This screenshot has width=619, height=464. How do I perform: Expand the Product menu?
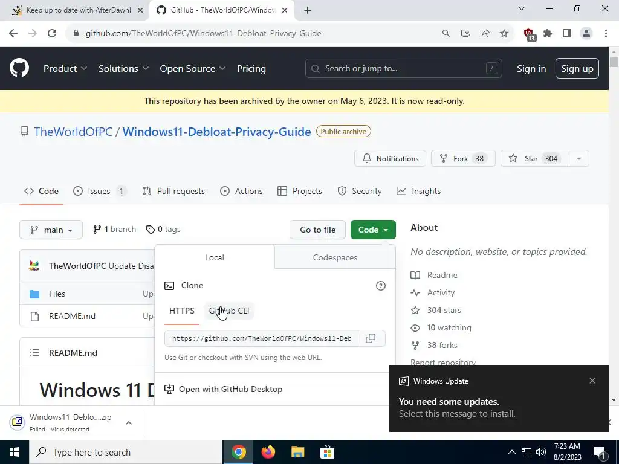coord(65,68)
